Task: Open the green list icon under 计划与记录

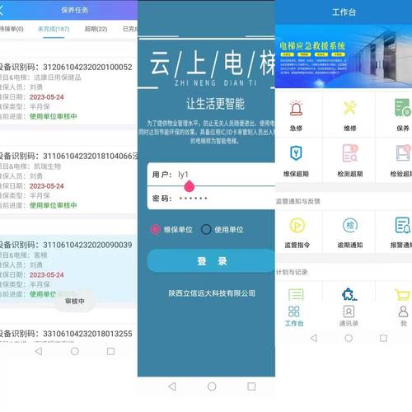Action: pyautogui.click(x=296, y=294)
